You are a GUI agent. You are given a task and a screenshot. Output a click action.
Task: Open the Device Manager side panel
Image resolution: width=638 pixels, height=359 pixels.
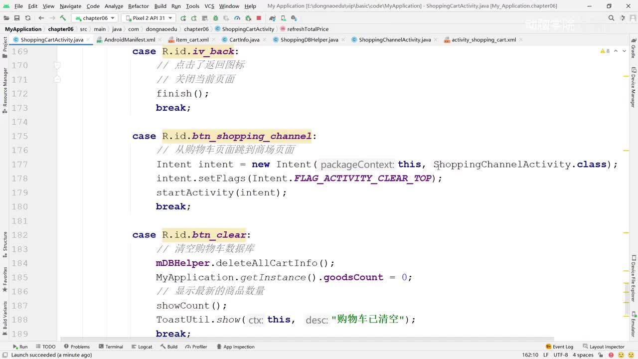[633, 88]
